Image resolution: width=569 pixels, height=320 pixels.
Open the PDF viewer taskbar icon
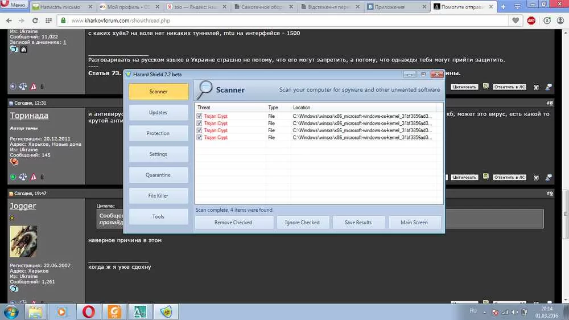pos(114,312)
